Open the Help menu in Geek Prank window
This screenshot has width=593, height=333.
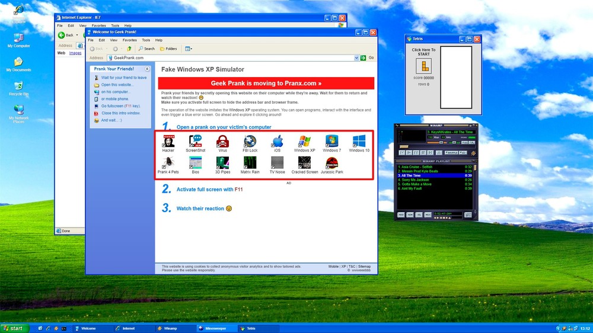pos(159,40)
